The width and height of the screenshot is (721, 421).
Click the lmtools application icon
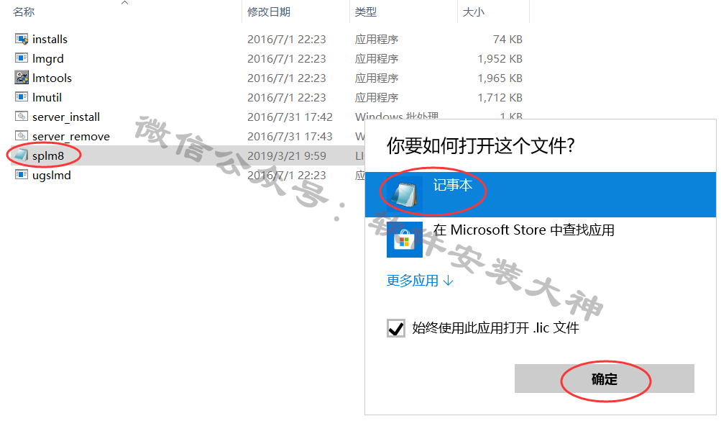point(22,78)
